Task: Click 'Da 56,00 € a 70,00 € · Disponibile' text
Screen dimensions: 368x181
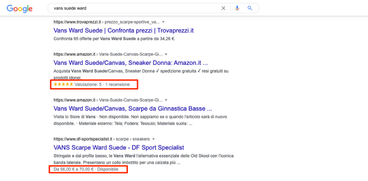Action: [x=86, y=169]
